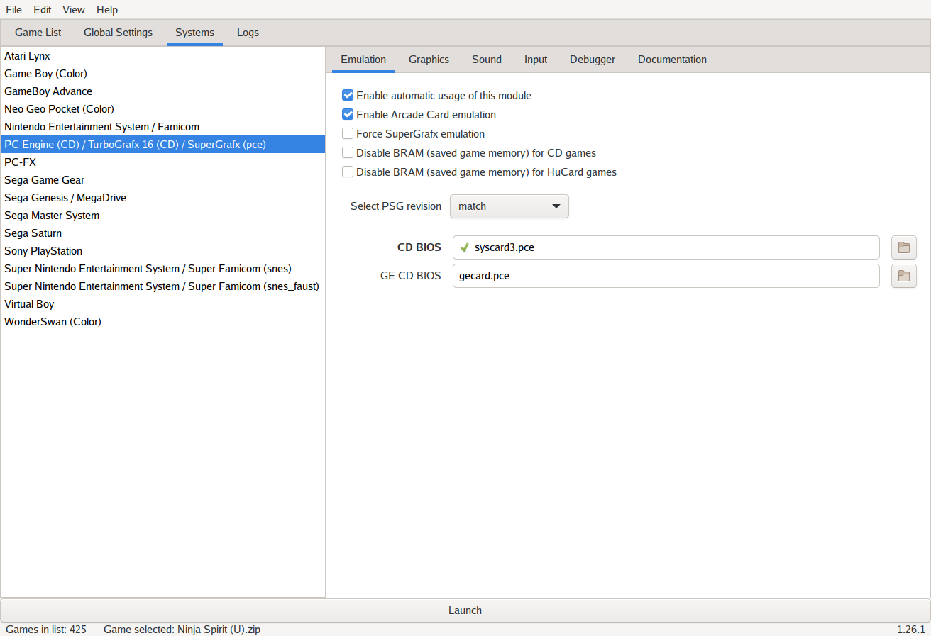Browse for GE CD BIOS file folder icon
This screenshot has width=931, height=636.
[904, 276]
